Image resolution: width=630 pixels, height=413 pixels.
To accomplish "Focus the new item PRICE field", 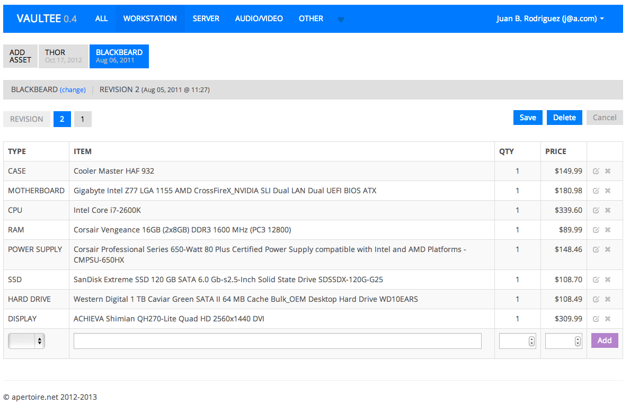I will pos(563,341).
